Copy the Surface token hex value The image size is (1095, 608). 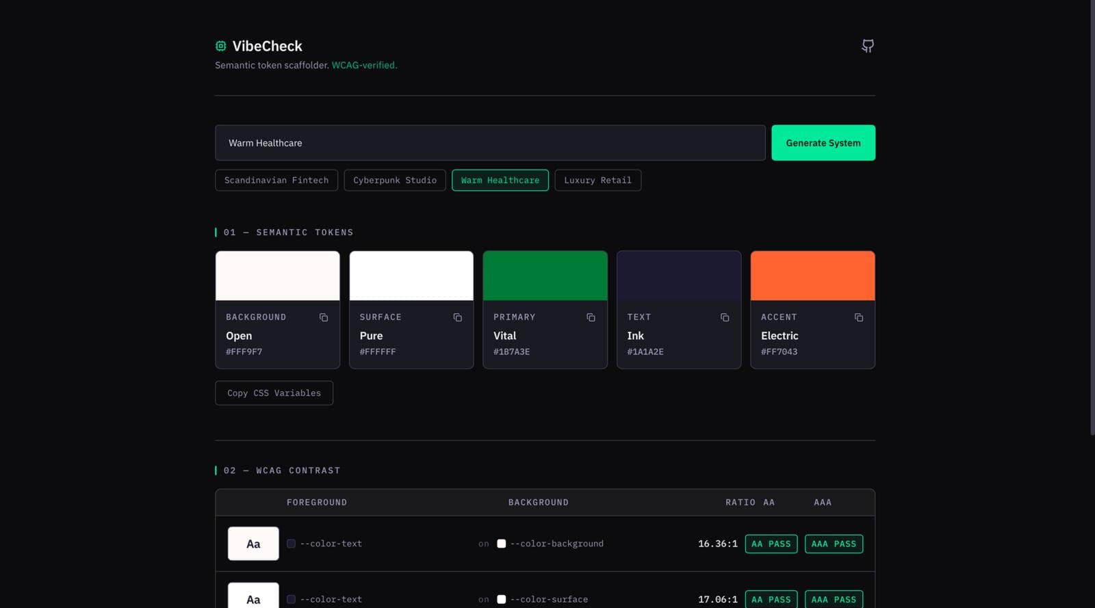point(457,317)
